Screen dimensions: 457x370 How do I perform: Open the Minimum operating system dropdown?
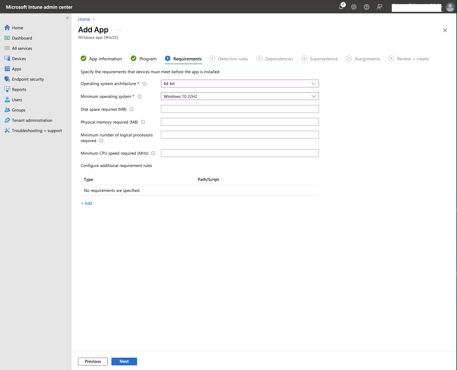240,96
